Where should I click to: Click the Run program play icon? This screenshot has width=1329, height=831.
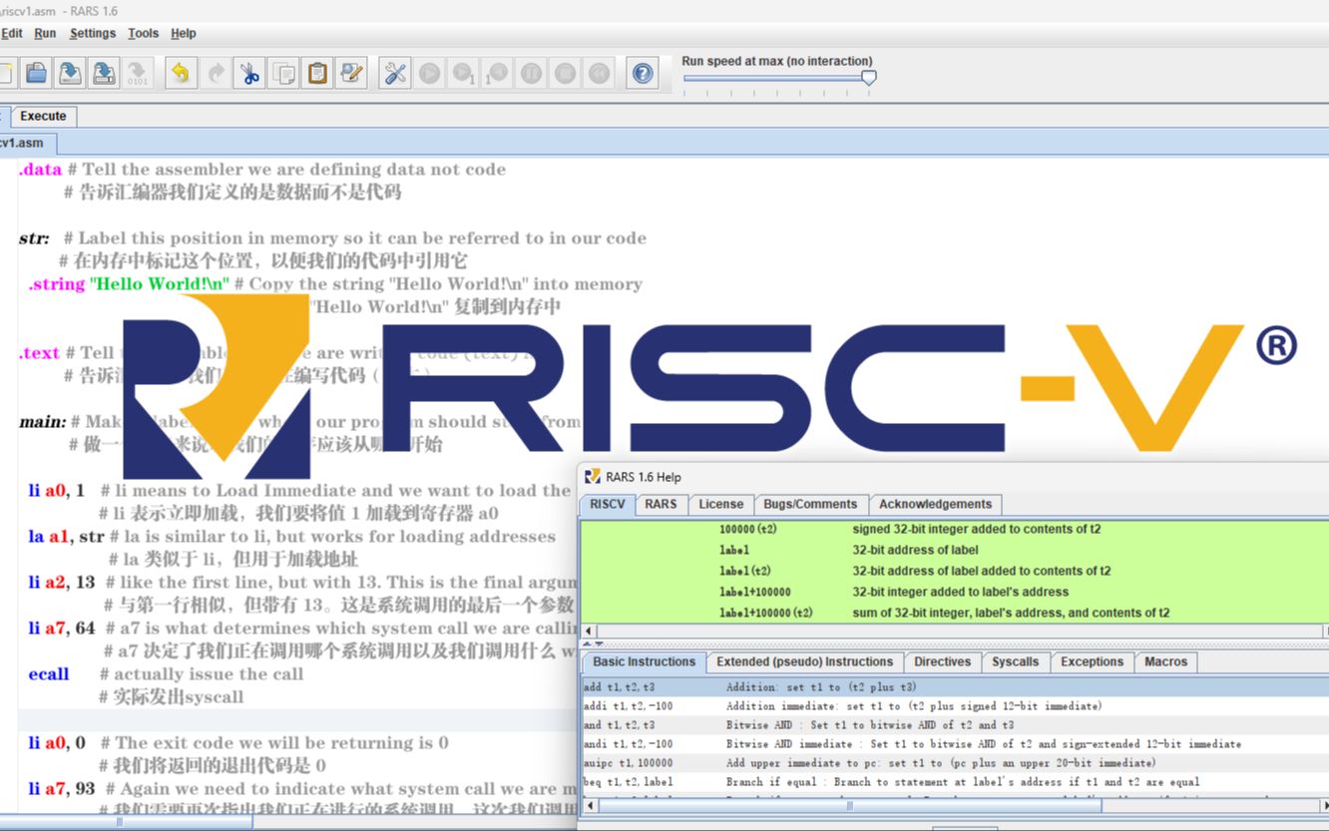(429, 73)
